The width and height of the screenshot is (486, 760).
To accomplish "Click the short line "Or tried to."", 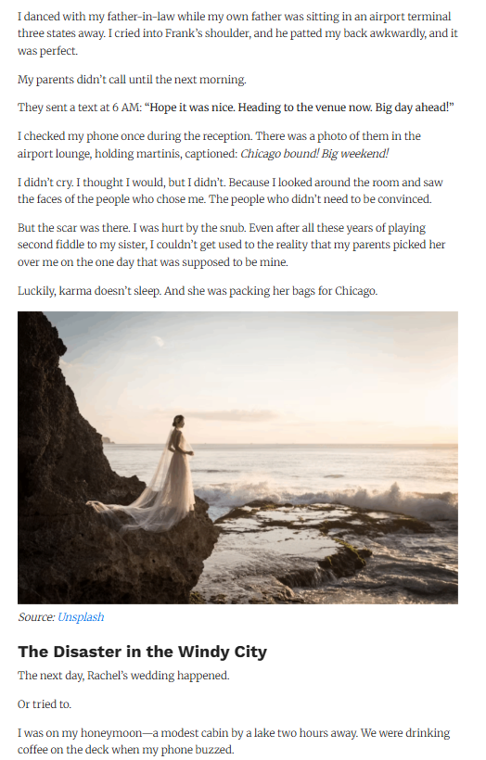I will coord(45,703).
